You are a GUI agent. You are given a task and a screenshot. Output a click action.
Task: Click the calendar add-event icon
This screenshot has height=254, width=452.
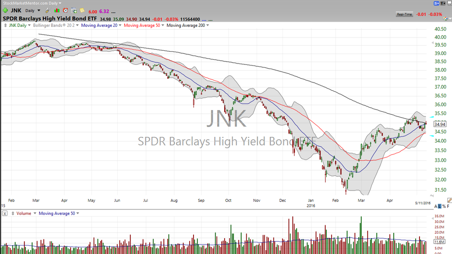click(74, 11)
